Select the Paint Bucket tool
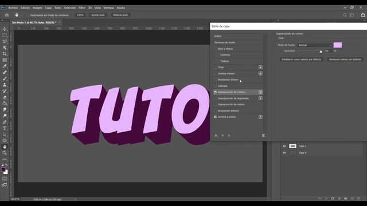 coord(5,104)
